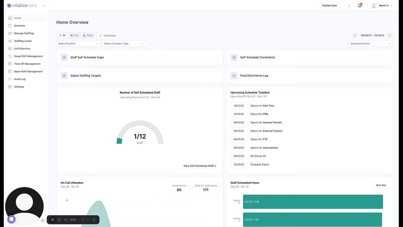Click the Swap Shift Management arrows icon
The width and height of the screenshot is (403, 227).
(10, 56)
